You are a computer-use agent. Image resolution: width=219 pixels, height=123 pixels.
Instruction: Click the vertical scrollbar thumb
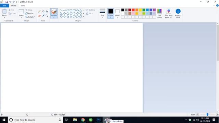[218, 43]
